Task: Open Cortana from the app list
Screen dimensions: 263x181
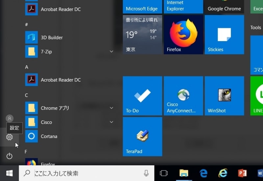Action: click(49, 136)
